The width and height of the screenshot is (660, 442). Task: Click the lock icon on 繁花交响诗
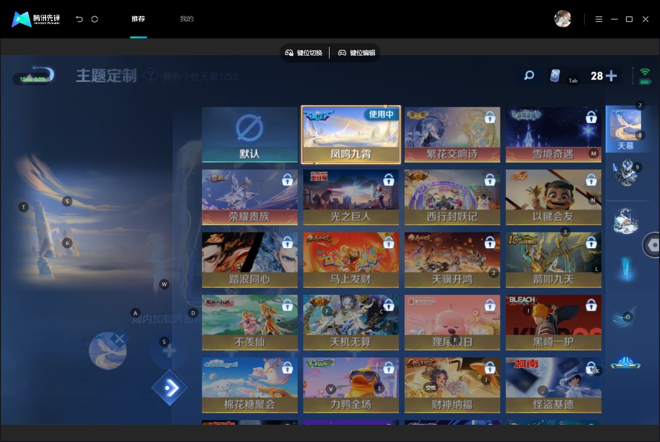pyautogui.click(x=490, y=117)
